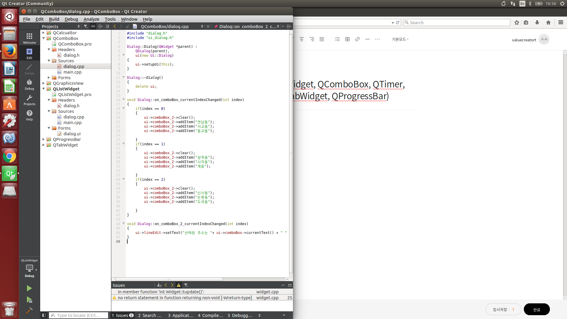
Task: Click the project tree filter icon
Action: tap(86, 26)
